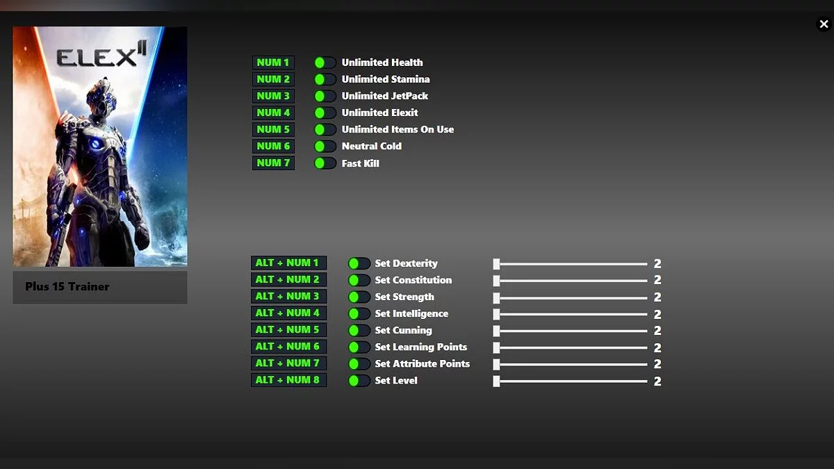
Task: Click ALT + NUM 2 hotkey button
Action: [288, 279]
